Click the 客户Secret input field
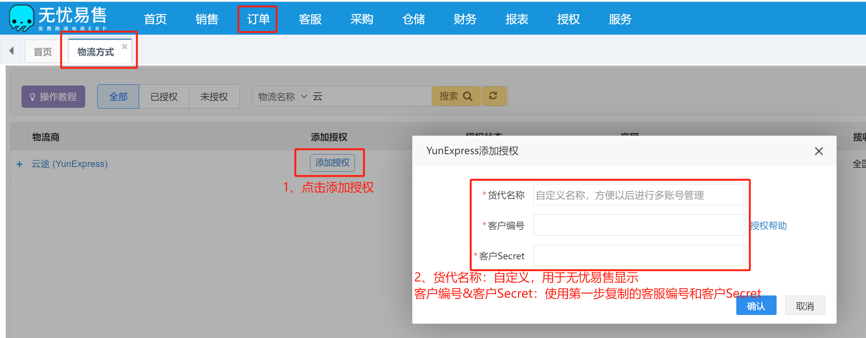 [639, 256]
